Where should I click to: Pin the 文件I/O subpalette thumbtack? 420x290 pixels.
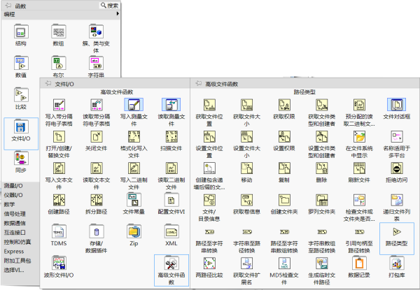48,83
